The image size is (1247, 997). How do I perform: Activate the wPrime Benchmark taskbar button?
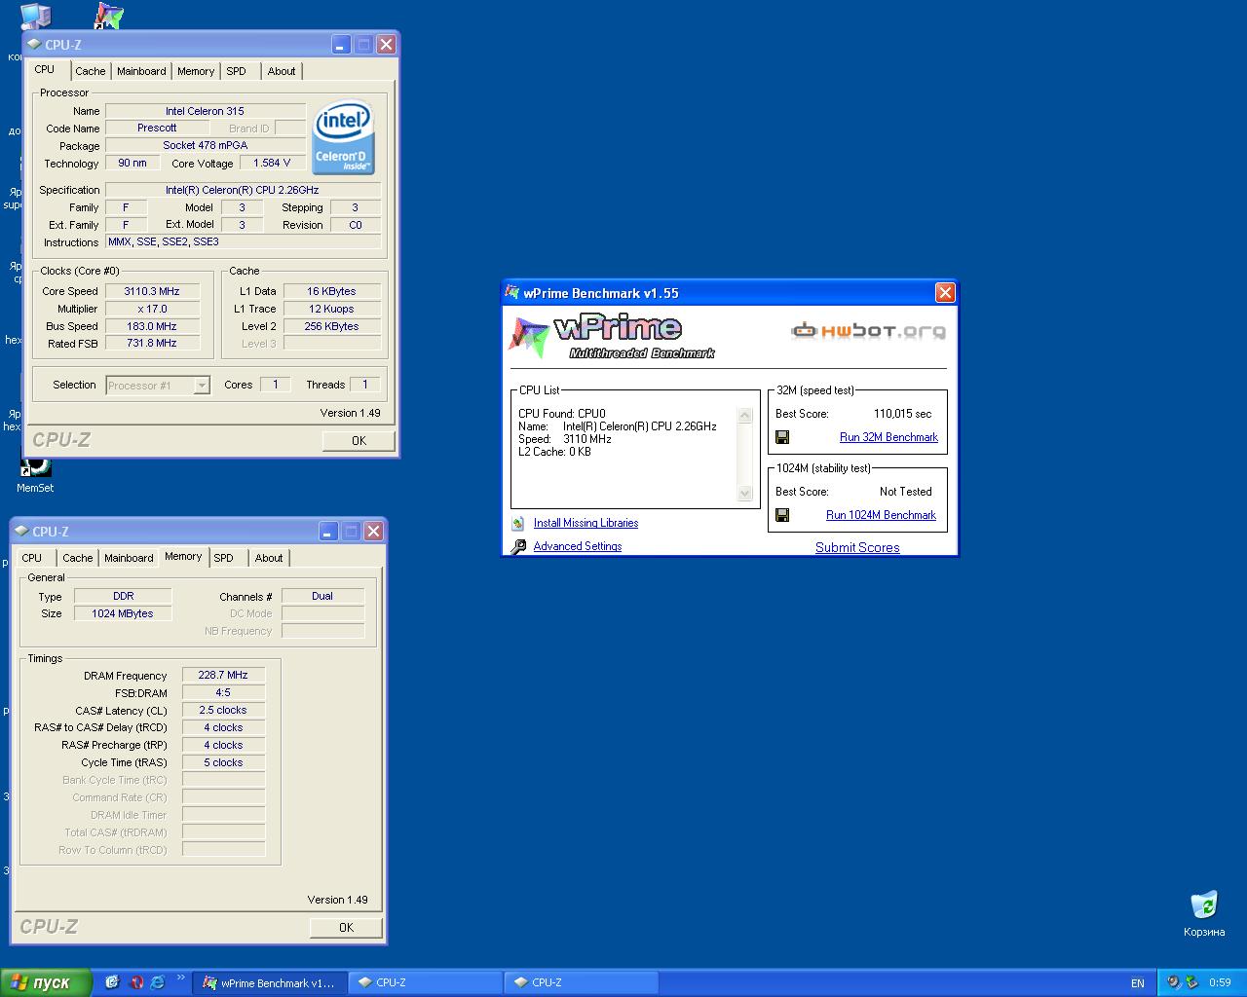coord(269,982)
